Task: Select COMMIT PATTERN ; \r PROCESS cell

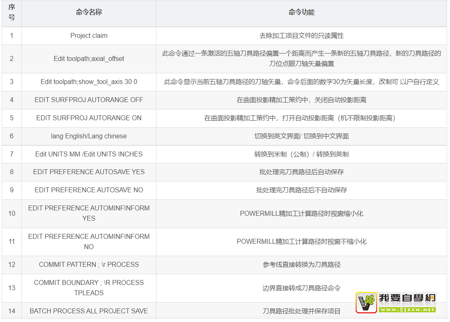Action: 89,265
